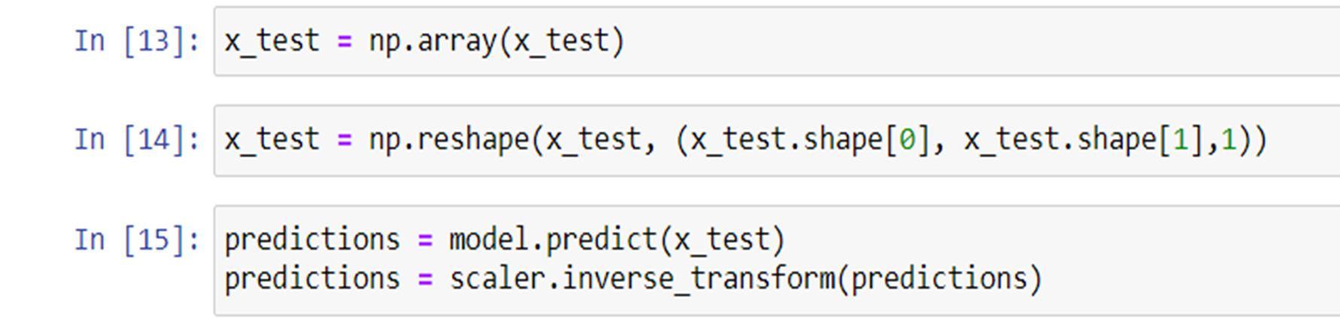Click the x_test variable at the start of cell 14

272,140
